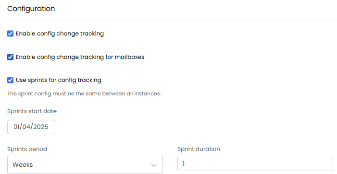
Task: Click the divider line under Configuration heading
Action: 172,20
